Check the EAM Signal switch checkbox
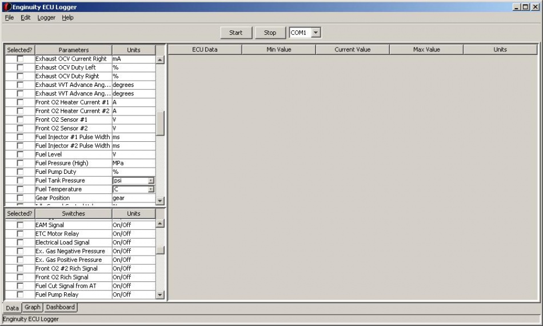The height and width of the screenshot is (326, 543). click(x=20, y=225)
